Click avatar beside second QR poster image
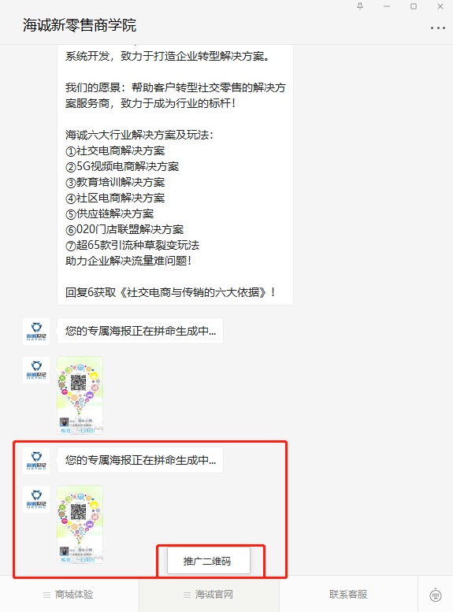This screenshot has width=453, height=612. pos(36,499)
